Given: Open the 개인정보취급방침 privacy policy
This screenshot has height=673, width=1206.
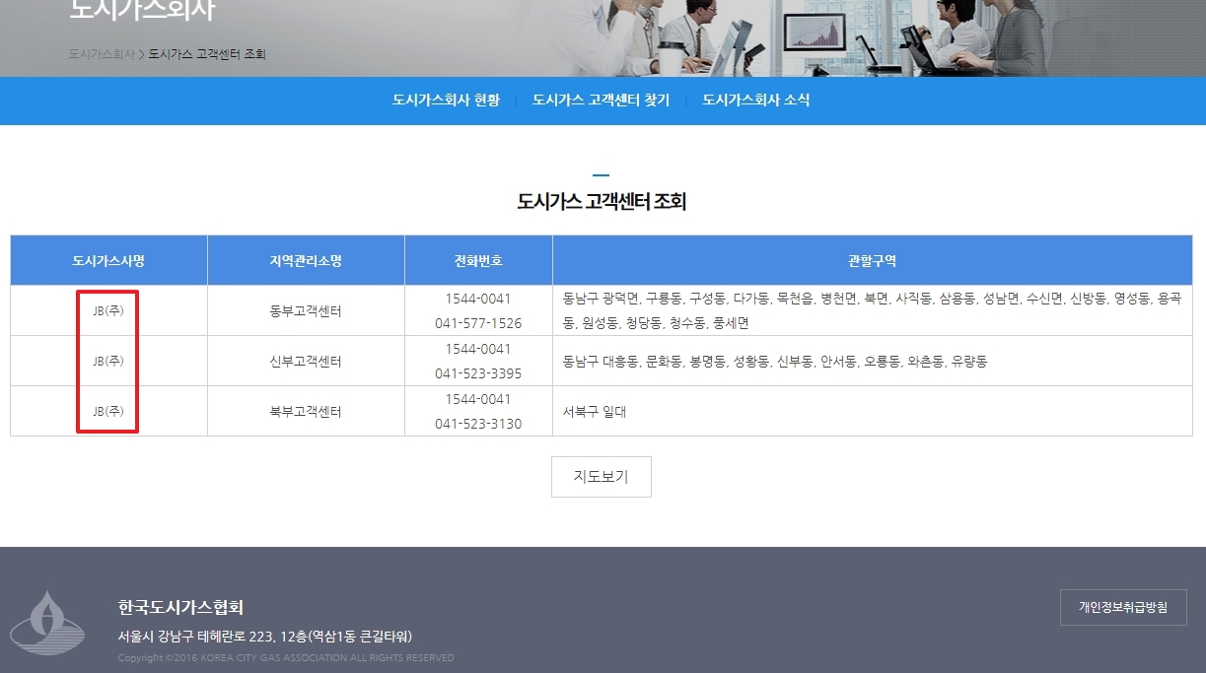Looking at the screenshot, I should 1122,607.
